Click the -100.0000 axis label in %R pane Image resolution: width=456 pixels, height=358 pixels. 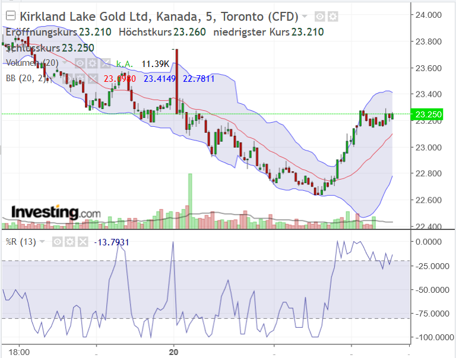click(434, 337)
